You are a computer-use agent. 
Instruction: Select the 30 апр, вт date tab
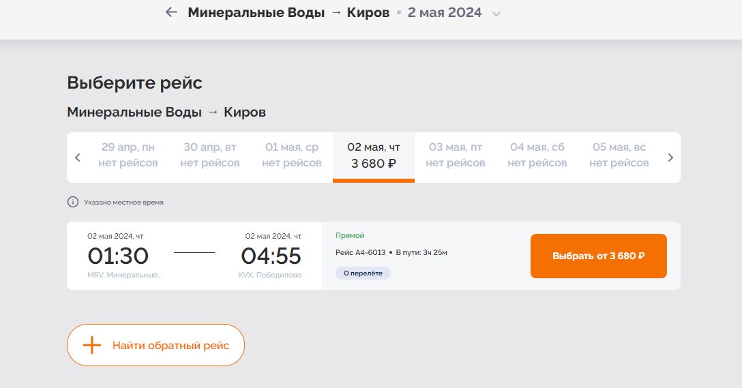point(210,155)
